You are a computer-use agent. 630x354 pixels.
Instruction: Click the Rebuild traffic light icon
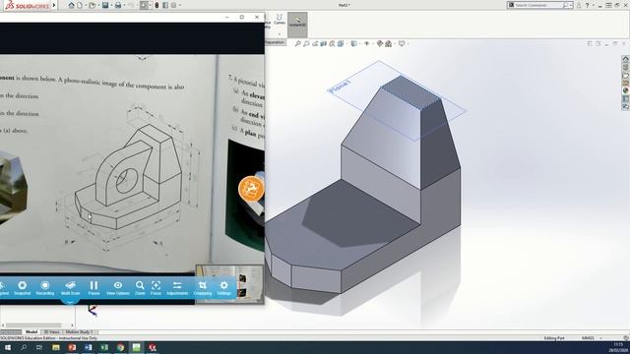click(x=157, y=5)
